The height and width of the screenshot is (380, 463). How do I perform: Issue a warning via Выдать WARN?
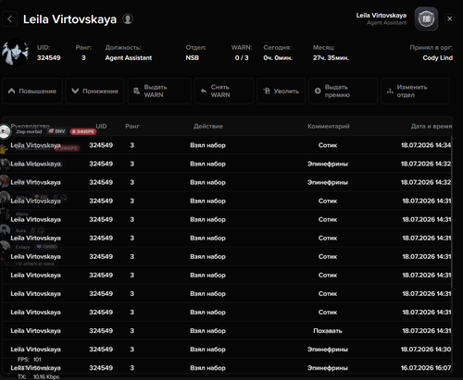159,92
